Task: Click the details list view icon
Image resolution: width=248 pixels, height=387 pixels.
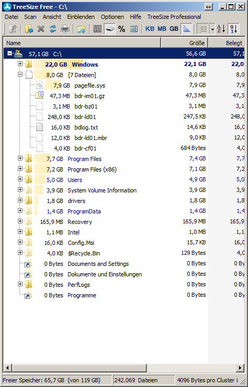Action: pos(202,29)
